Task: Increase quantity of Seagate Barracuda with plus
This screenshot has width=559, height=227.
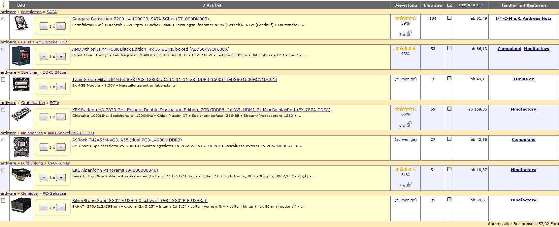Action: pos(61,26)
